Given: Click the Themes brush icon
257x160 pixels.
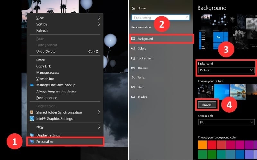Looking at the screenshot, I should click(x=133, y=68).
